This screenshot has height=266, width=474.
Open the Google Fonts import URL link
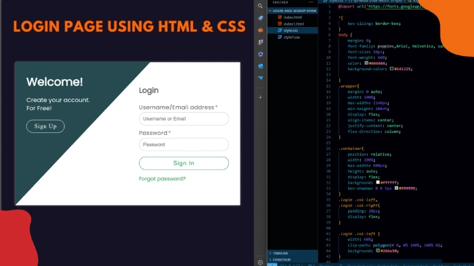pos(395,6)
